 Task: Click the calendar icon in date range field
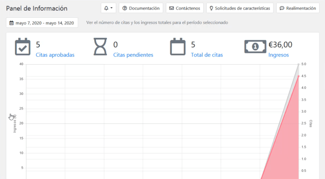[11, 23]
